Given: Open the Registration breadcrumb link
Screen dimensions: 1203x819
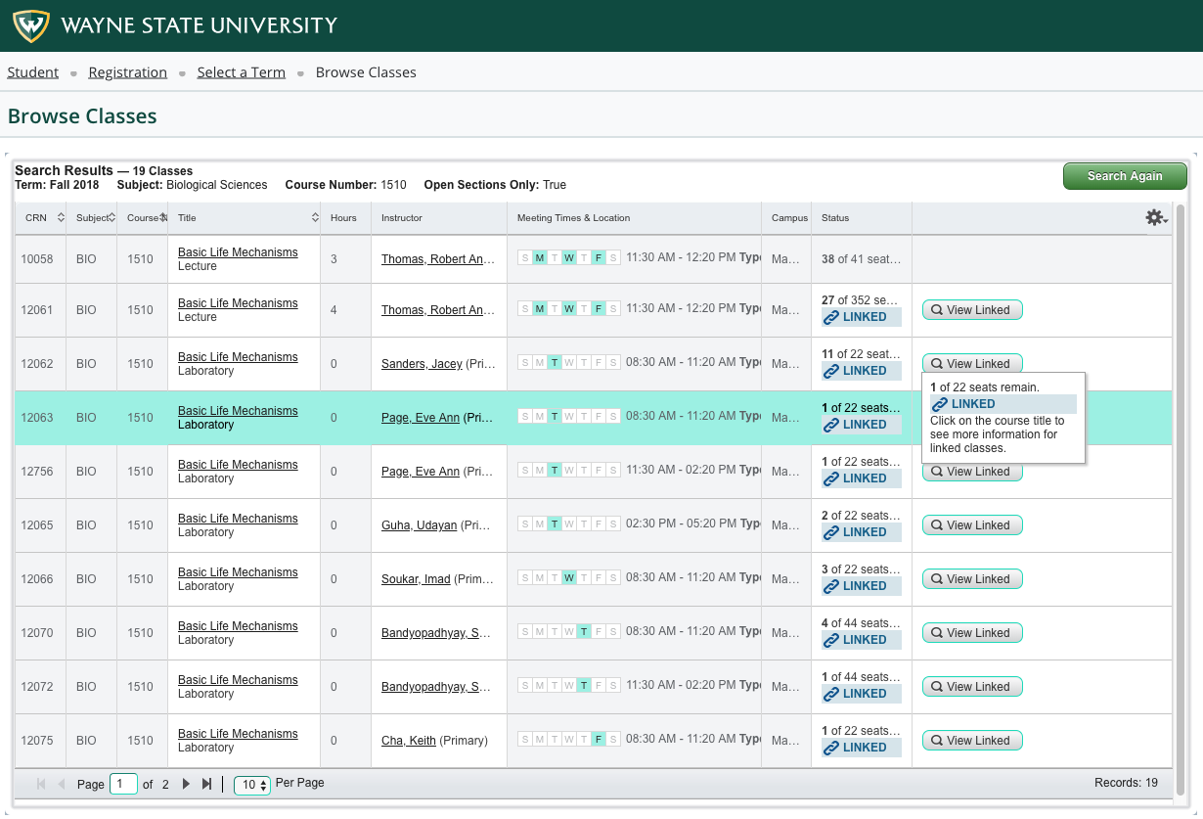Looking at the screenshot, I should [128, 72].
